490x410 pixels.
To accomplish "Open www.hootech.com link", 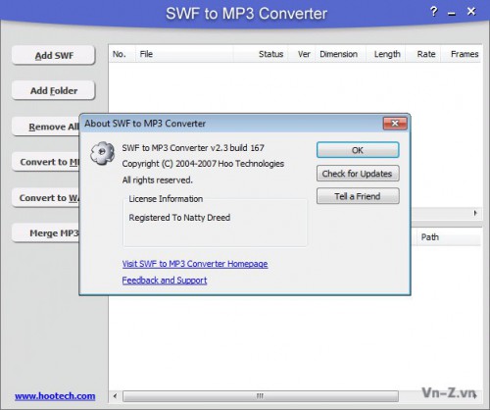I will click(55, 396).
